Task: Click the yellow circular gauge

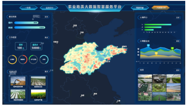Action: tap(12, 59)
